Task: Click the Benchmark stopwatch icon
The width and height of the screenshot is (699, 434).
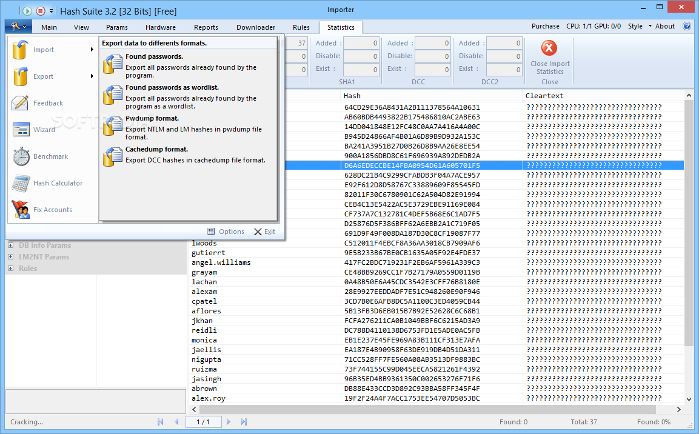Action: [21, 156]
